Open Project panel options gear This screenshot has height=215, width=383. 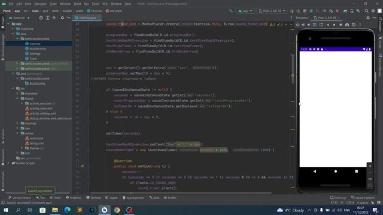point(62,18)
